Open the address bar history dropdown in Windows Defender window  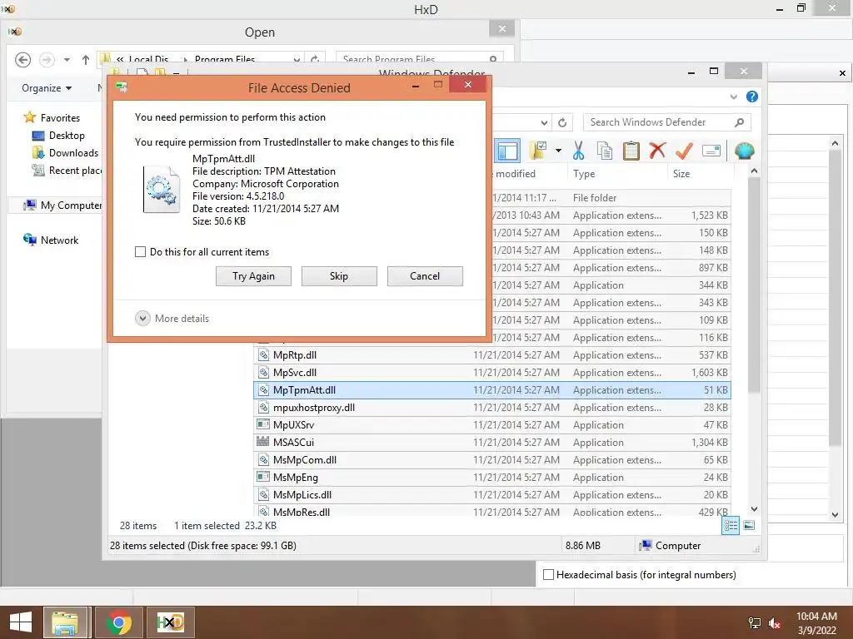(544, 123)
